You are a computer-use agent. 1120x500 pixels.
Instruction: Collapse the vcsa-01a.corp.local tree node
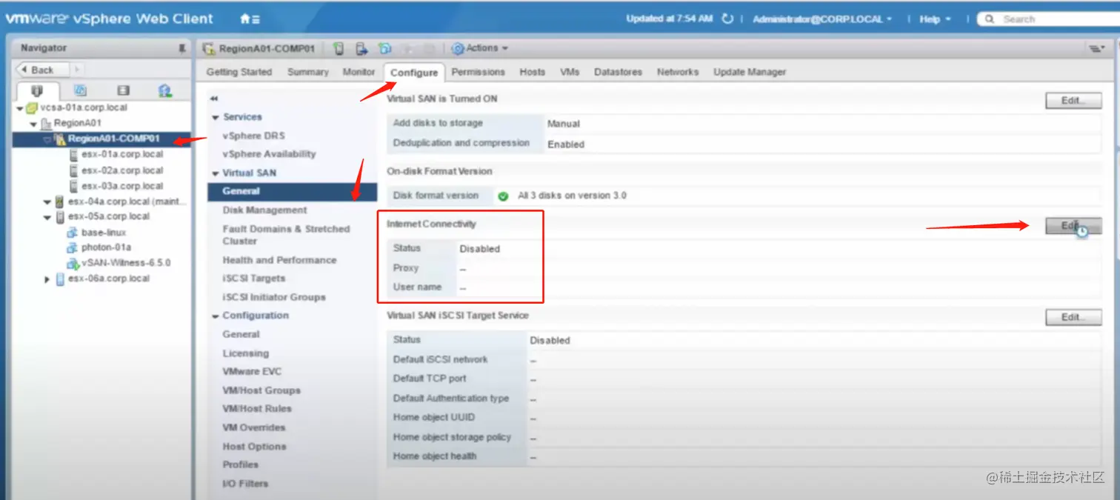(20, 108)
